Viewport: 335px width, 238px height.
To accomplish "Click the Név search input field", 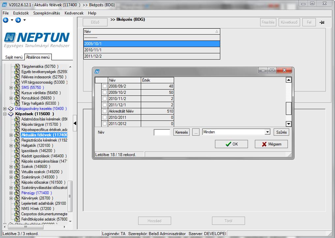I will pos(162,132).
